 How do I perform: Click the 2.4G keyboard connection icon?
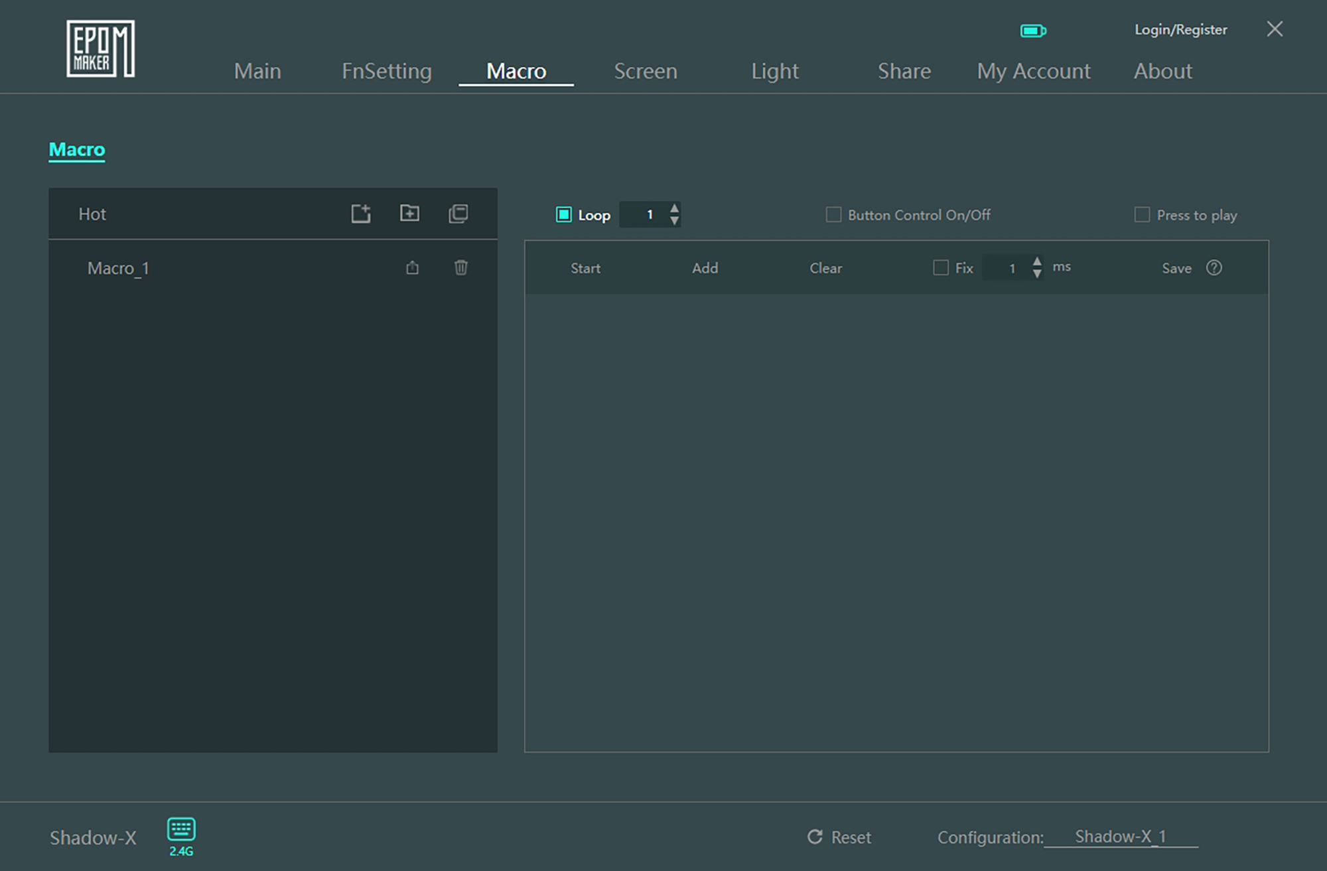coord(180,830)
